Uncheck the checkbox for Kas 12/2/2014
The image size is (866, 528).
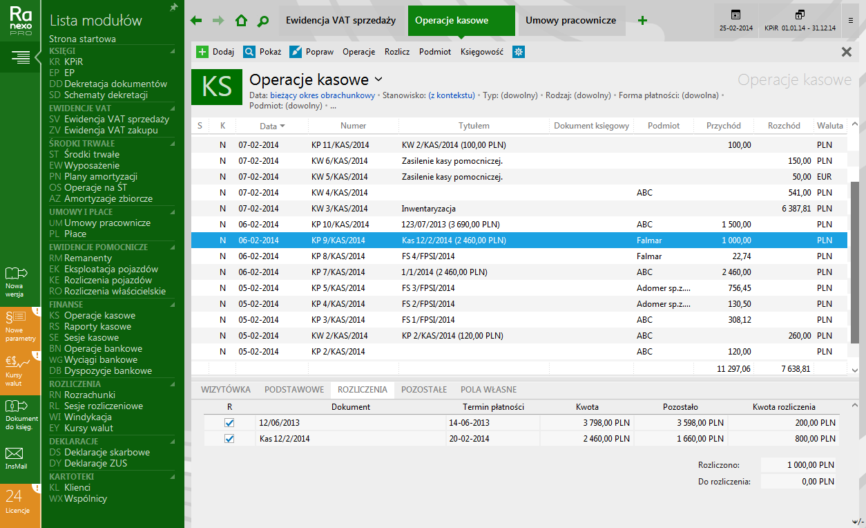pyautogui.click(x=229, y=439)
